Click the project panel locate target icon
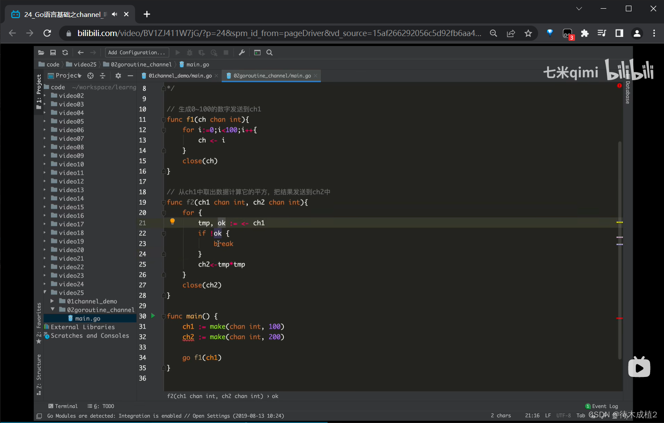The height and width of the screenshot is (423, 664). (x=90, y=76)
